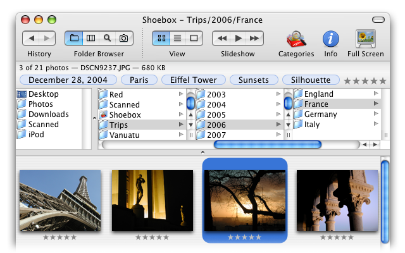Switch to columns browser mode

click(90, 38)
